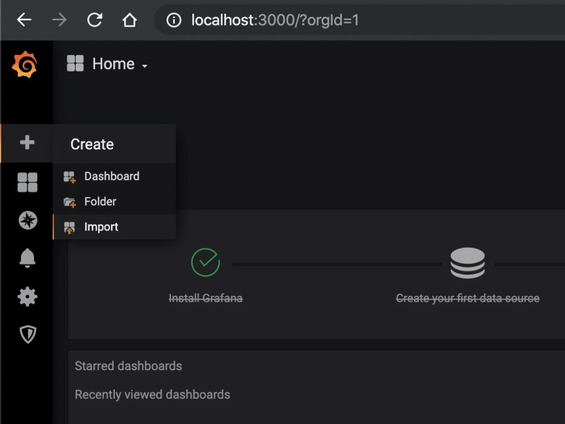Screen dimensions: 565x424
Task: Select Import from the Create menu
Action: (x=101, y=226)
